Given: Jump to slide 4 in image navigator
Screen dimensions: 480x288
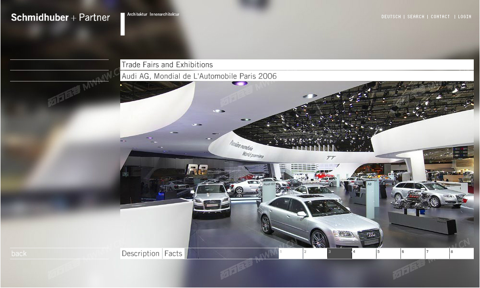Looking at the screenshot, I should coord(364,253).
